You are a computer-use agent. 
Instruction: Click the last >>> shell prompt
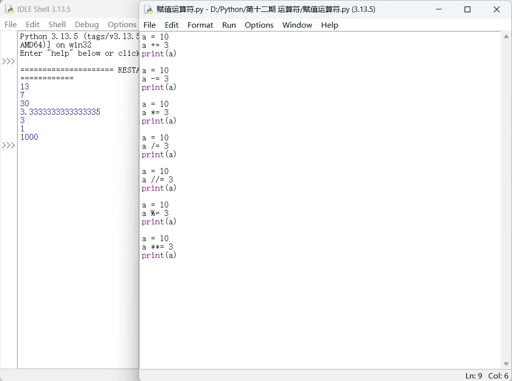8,145
